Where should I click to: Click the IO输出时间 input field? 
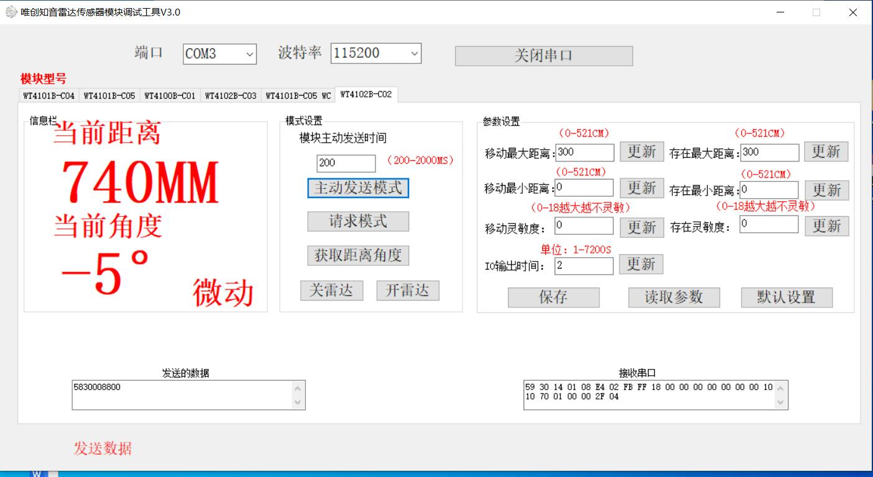tap(583, 266)
